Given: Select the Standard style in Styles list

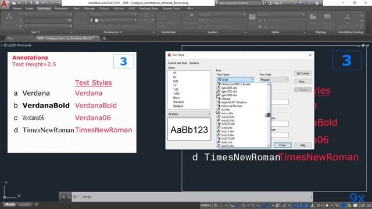Looking at the screenshot, I should tap(178, 102).
